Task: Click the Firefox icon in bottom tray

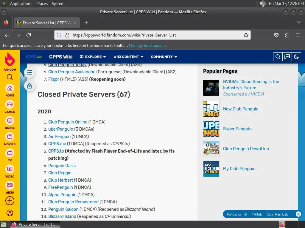Action: pos(282,224)
